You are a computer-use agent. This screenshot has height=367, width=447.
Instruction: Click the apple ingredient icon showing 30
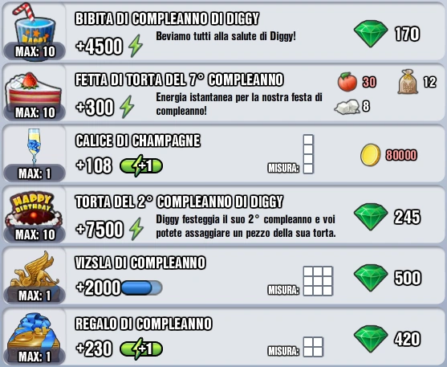347,82
